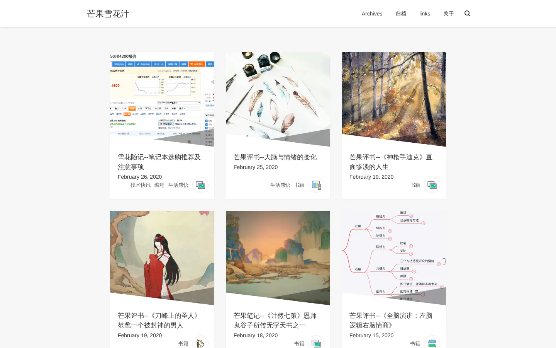This screenshot has width=556, height=348.
Task: Go to the Archives menu item
Action: pos(372,14)
